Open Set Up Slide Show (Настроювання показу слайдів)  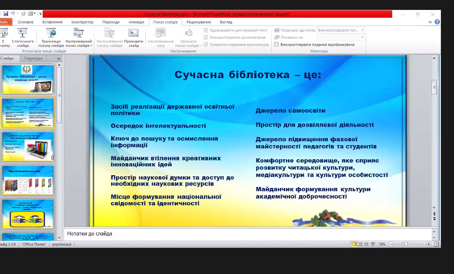click(x=110, y=38)
